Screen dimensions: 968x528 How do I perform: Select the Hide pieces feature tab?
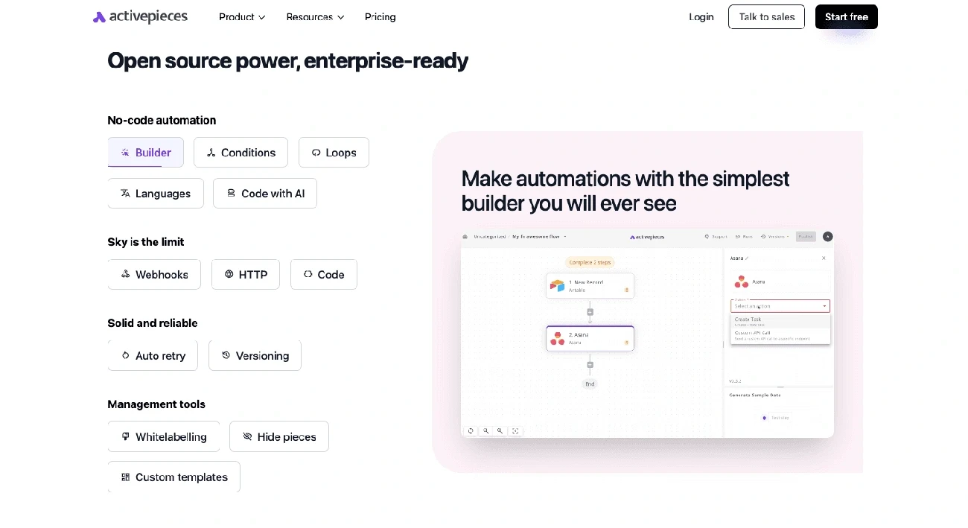[279, 436]
